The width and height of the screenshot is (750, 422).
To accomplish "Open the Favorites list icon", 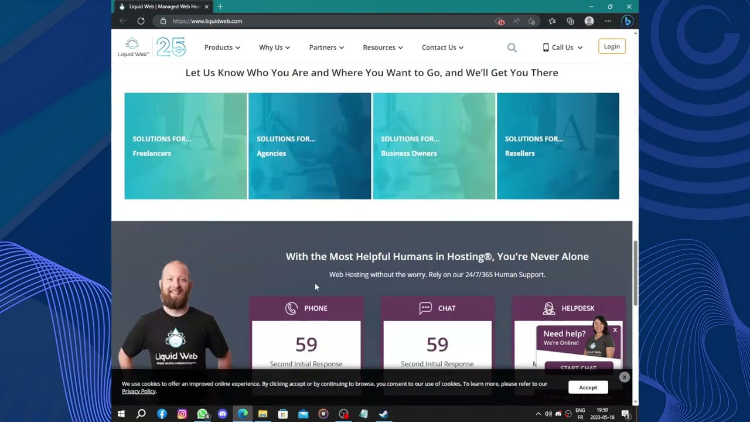I will coord(552,21).
